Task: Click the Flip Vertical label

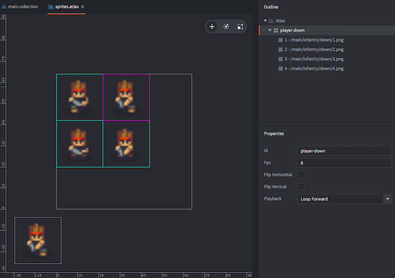Action: tap(275, 187)
